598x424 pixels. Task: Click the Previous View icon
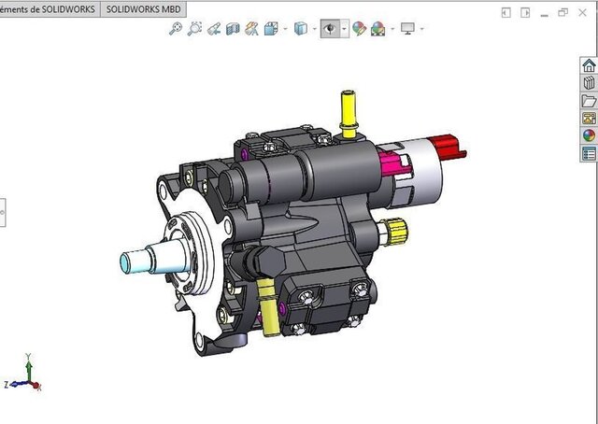214,29
